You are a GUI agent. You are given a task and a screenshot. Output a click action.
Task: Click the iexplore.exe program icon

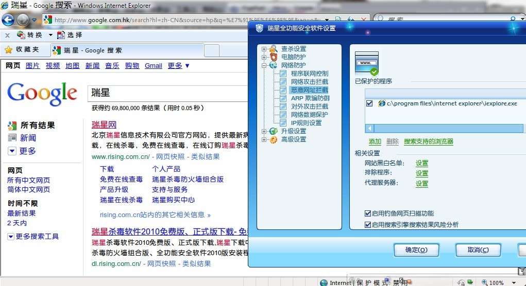click(381, 103)
